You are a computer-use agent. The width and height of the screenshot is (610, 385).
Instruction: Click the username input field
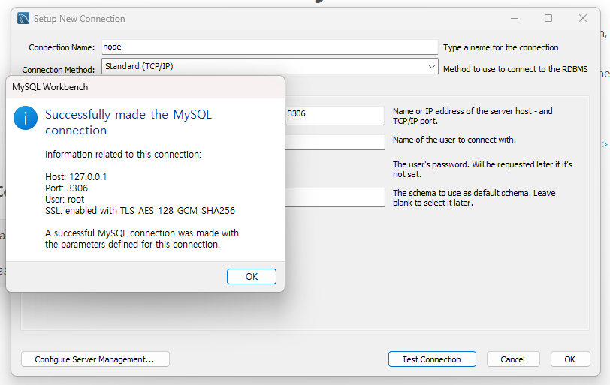[334, 142]
